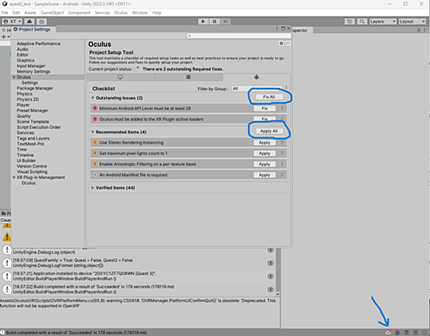430x336 pixels.
Task: Open the Oculus menu in the menu bar
Action: (x=120, y=12)
